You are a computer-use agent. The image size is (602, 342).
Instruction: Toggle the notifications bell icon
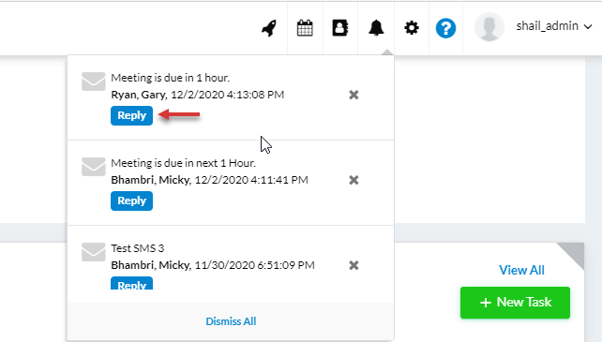point(376,28)
